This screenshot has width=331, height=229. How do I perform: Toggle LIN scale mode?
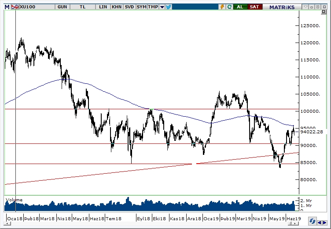click(x=103, y=7)
